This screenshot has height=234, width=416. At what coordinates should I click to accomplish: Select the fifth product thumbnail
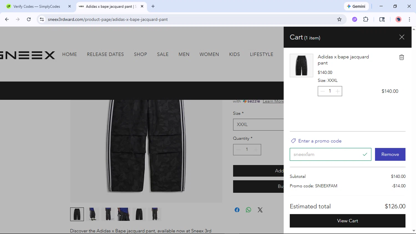(139, 214)
